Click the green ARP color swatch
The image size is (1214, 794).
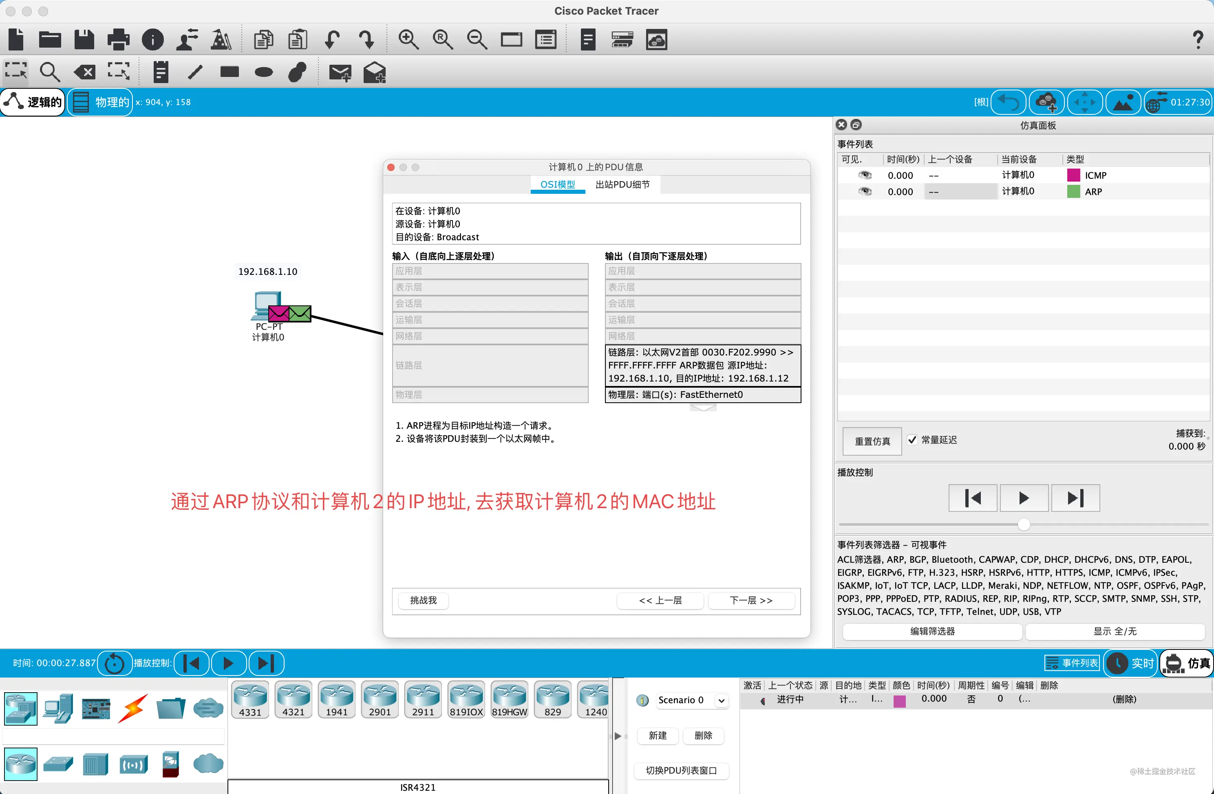pos(1074,192)
